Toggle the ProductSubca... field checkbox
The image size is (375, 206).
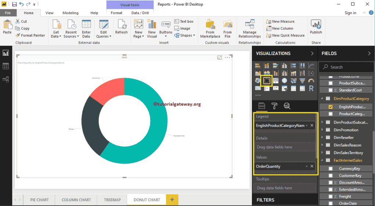point(331,83)
